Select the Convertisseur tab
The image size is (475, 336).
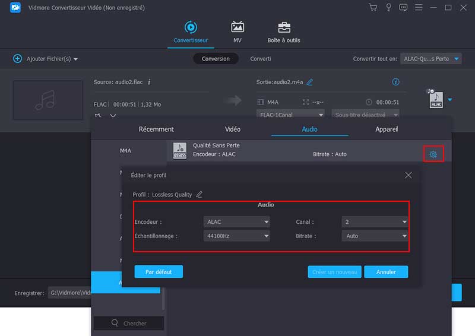click(191, 32)
